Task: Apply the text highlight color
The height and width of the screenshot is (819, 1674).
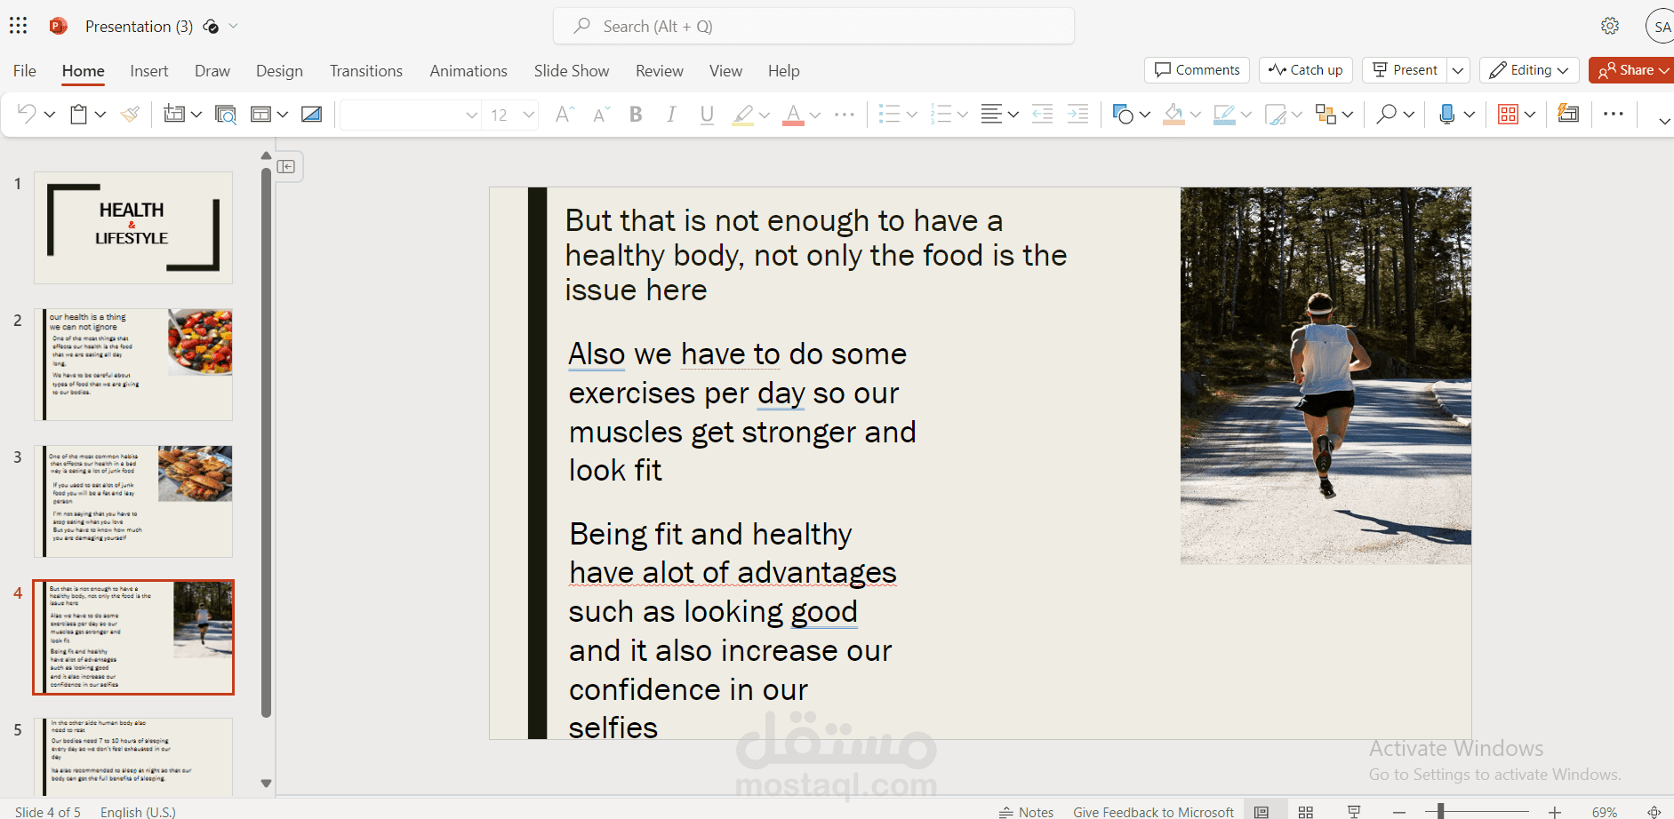Action: coord(743,115)
